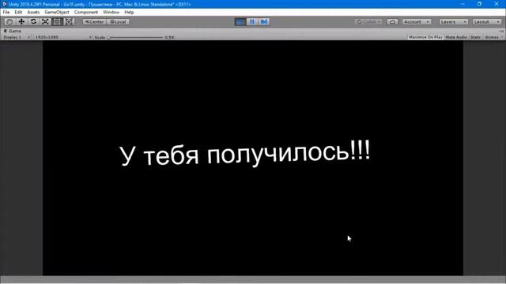The height and width of the screenshot is (284, 506).
Task: Open the 1920x1080 resolution dropdown
Action: 62,37
